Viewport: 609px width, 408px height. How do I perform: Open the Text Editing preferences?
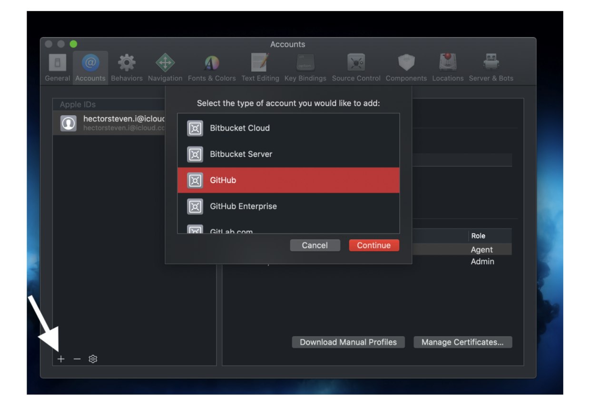(260, 68)
